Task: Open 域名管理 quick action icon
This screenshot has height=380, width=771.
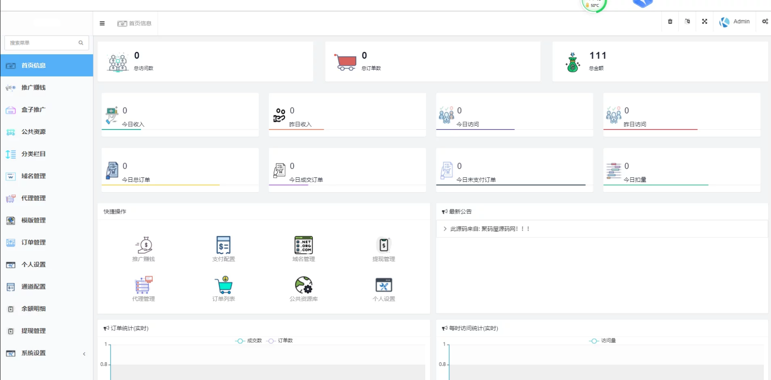Action: click(x=303, y=245)
